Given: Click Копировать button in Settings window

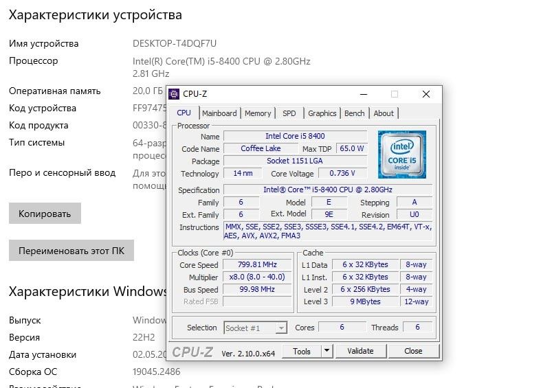Looking at the screenshot, I should (x=45, y=214).
